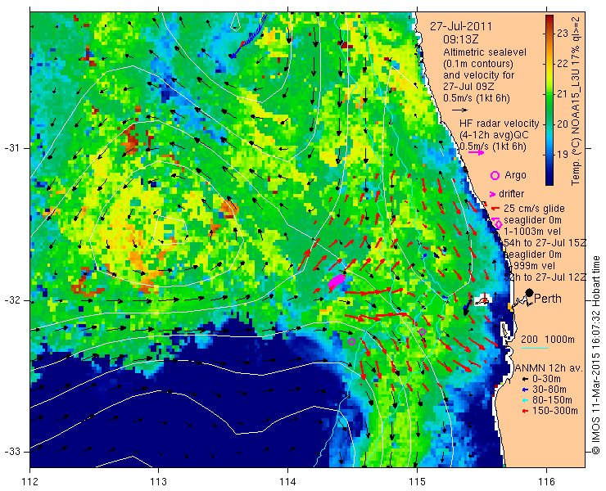Click the latitude axis label -31
Screen dimensions: 606x491
(x=11, y=148)
